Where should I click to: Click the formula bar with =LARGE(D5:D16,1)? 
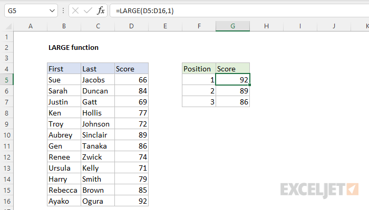tap(239, 11)
